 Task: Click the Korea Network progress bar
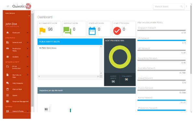(162, 100)
